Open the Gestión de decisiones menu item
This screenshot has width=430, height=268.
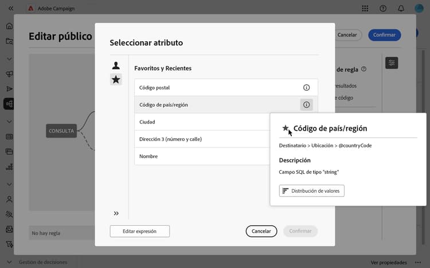pyautogui.click(x=43, y=262)
